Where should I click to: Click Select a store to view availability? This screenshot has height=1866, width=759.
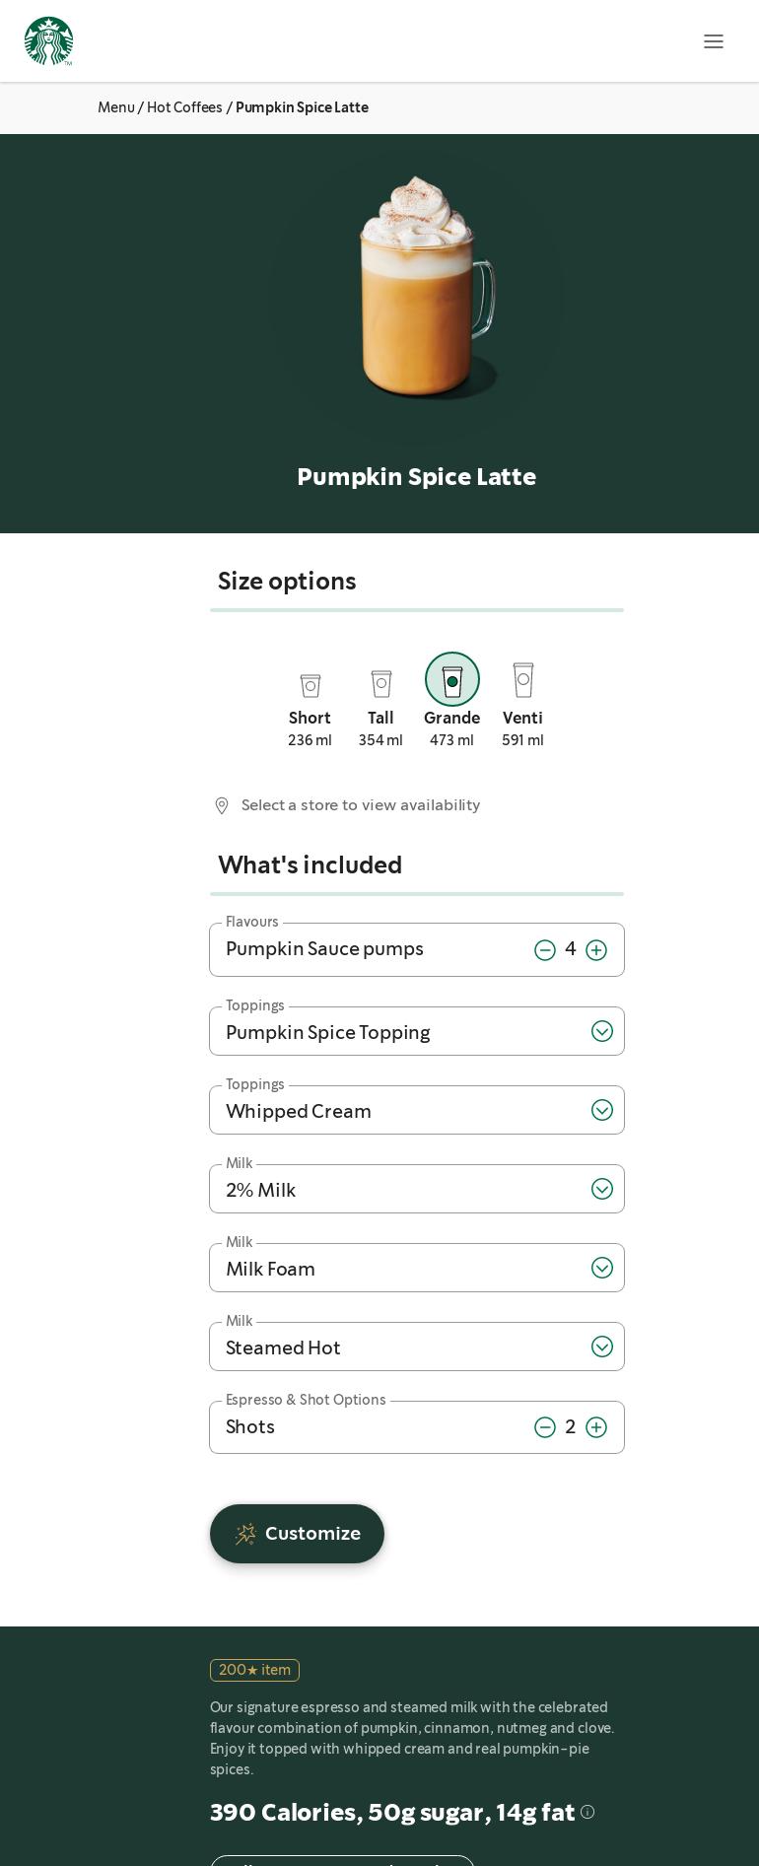coord(360,805)
